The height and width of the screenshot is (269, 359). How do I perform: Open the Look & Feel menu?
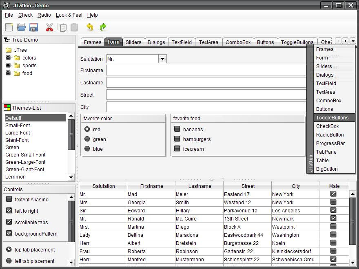[x=69, y=15]
